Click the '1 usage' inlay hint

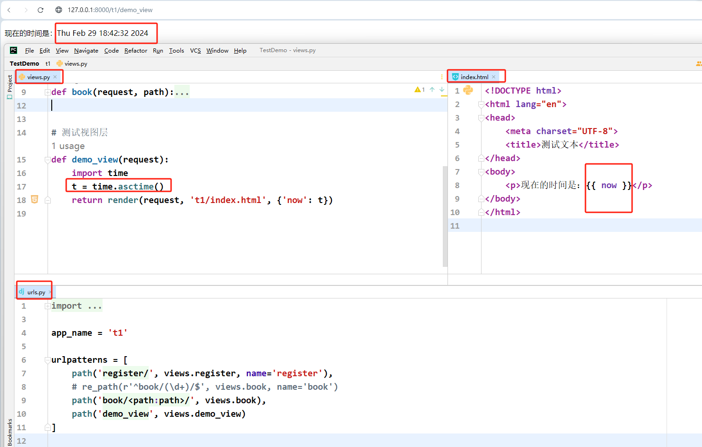pos(68,146)
